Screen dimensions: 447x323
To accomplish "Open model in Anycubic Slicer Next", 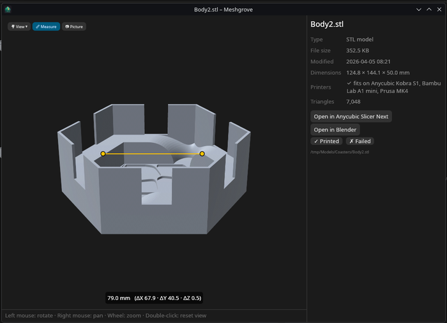I will pos(351,116).
